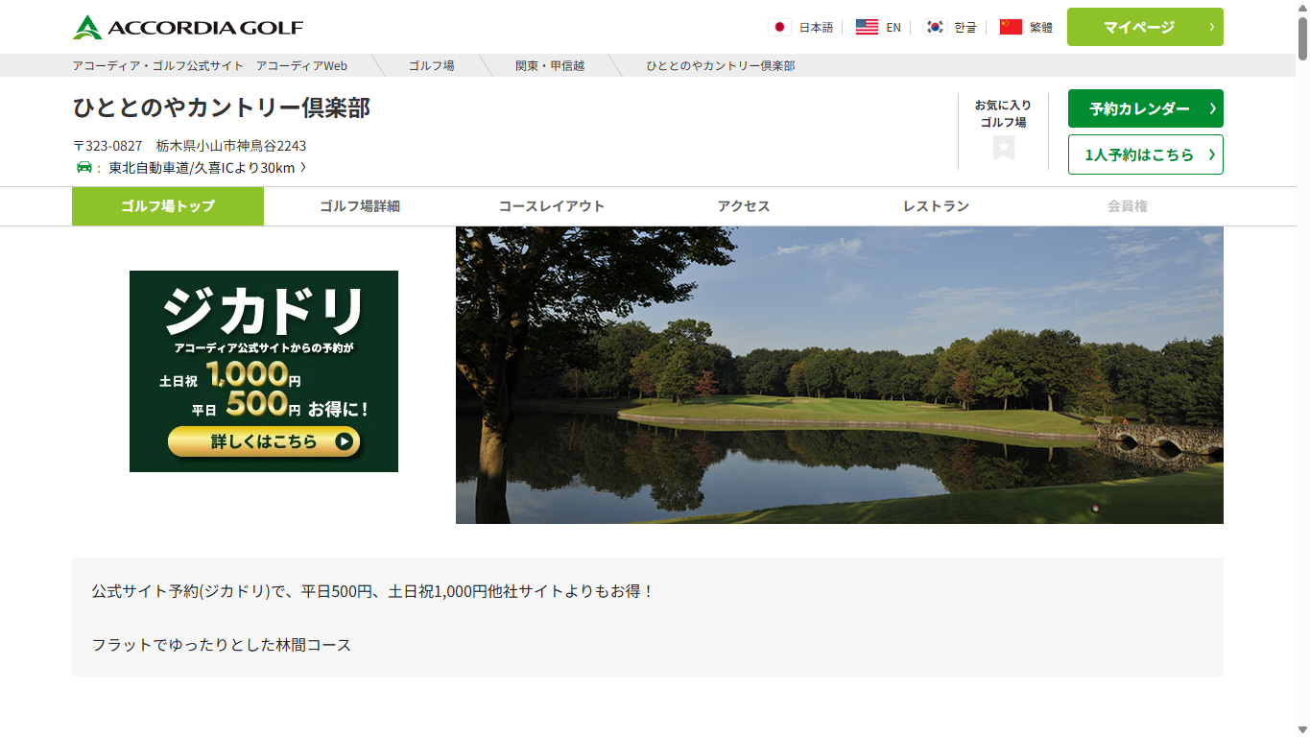Click the car access icon
Image resolution: width=1310 pixels, height=737 pixels.
[x=84, y=167]
